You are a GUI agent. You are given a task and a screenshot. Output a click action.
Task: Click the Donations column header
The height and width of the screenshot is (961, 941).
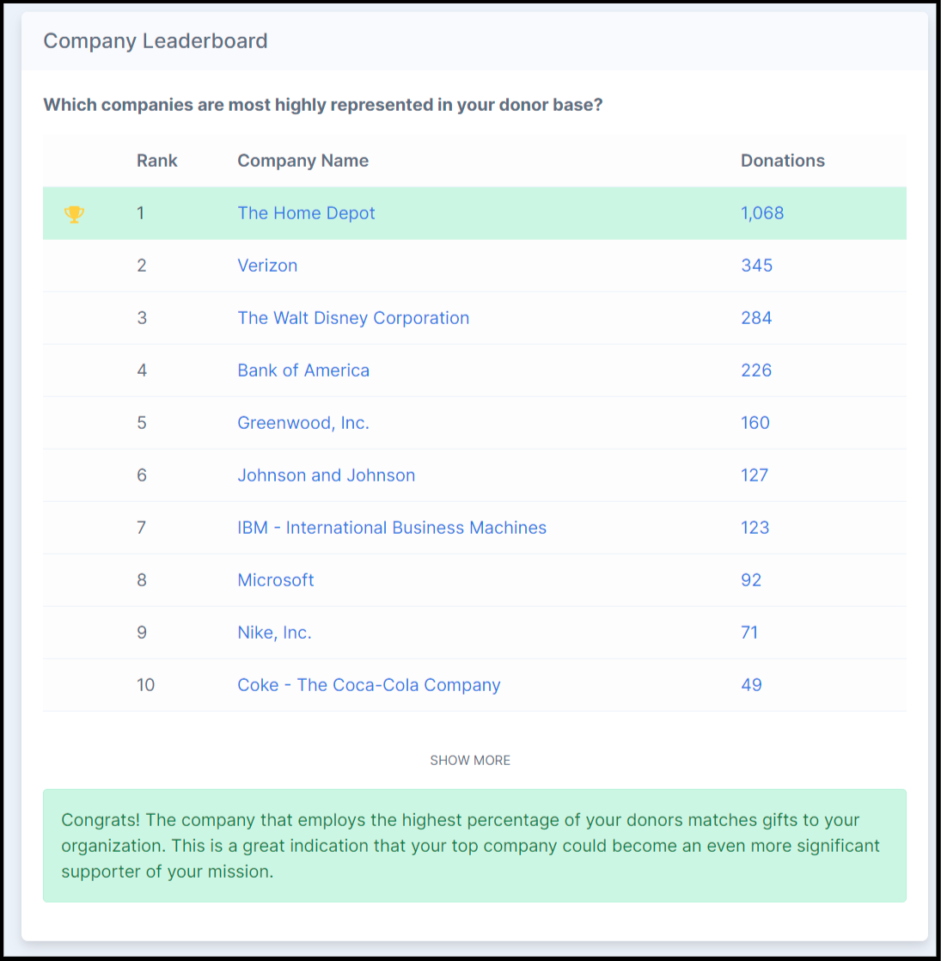pos(782,161)
